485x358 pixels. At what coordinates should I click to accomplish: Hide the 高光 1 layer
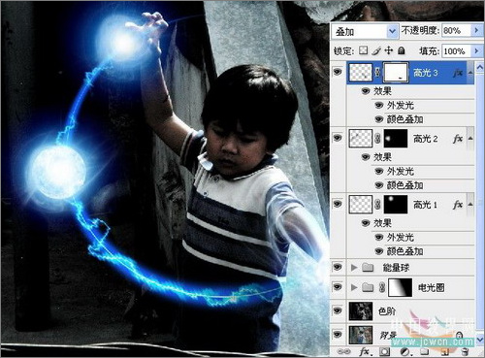338,204
